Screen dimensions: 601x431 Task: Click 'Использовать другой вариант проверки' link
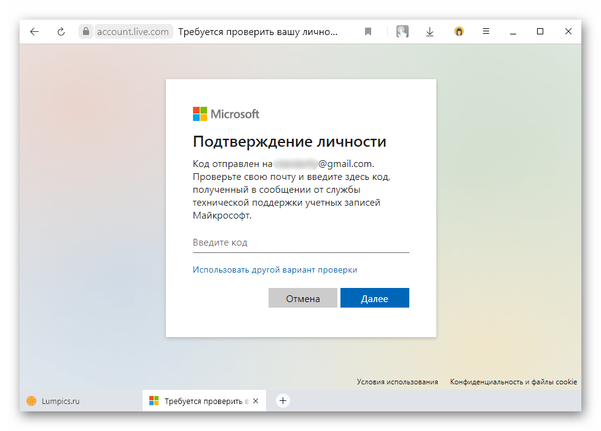coord(275,270)
